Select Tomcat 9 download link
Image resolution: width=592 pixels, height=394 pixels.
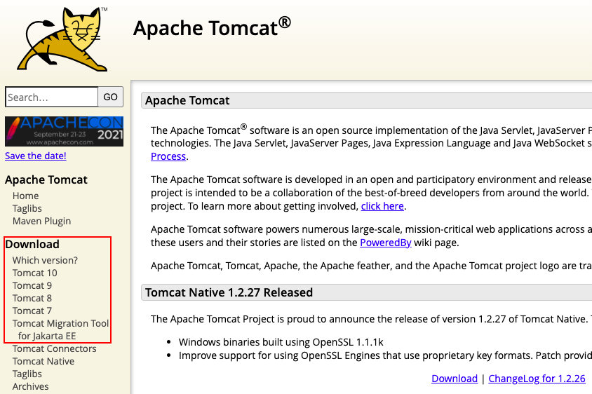click(32, 286)
